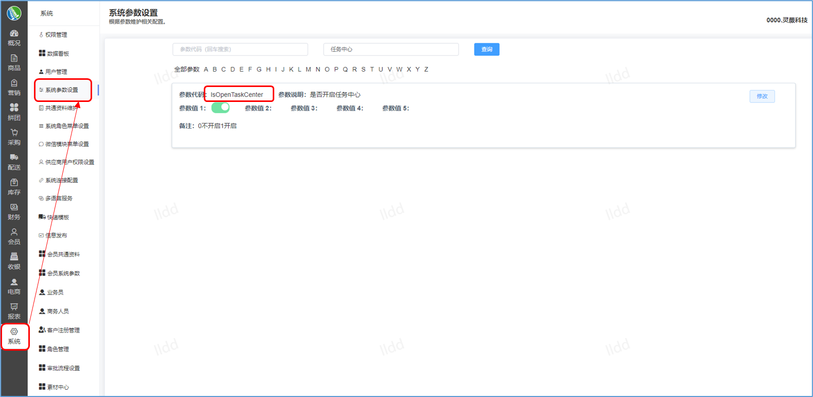
Task: Filter parameters by letter O
Action: (327, 70)
